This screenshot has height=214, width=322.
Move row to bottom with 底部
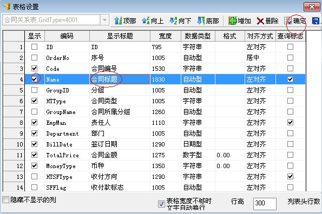pyautogui.click(x=208, y=21)
